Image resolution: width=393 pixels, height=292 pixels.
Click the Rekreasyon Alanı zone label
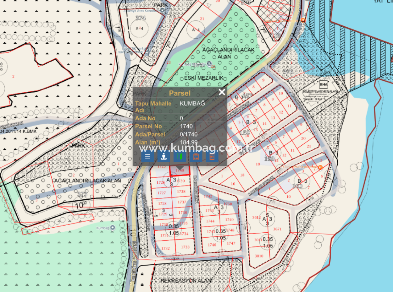coord(186,280)
